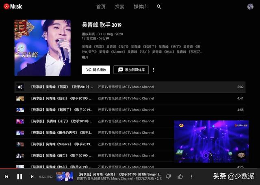Dislike the current song with thumbs down
The height and width of the screenshot is (185, 260).
169,176
